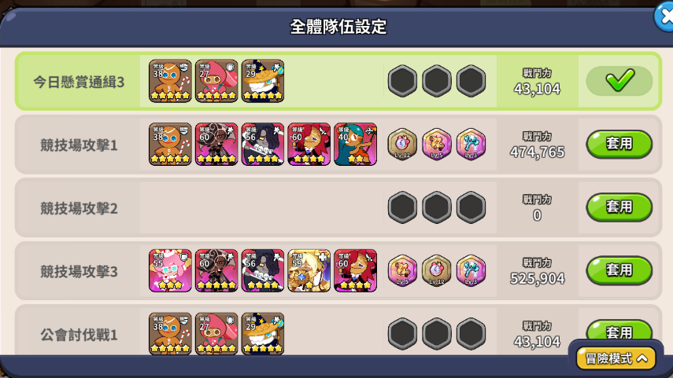Click the Lv.3 blue treasure in 競技場攻擊1 row
The image size is (673, 378).
click(x=471, y=144)
